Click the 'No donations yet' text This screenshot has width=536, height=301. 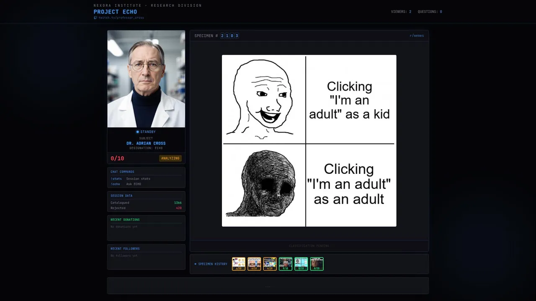click(x=124, y=227)
